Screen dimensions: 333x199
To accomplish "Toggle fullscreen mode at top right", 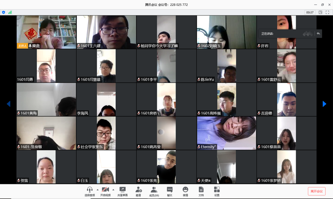I will [327, 12].
